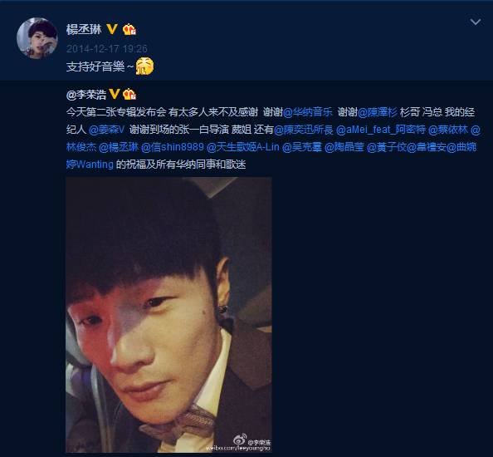
Task: Open the @李荣浩 original poster link
Action: click(x=86, y=95)
